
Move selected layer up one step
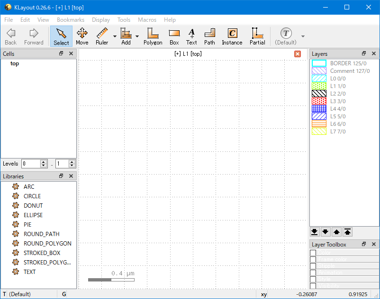336,232
